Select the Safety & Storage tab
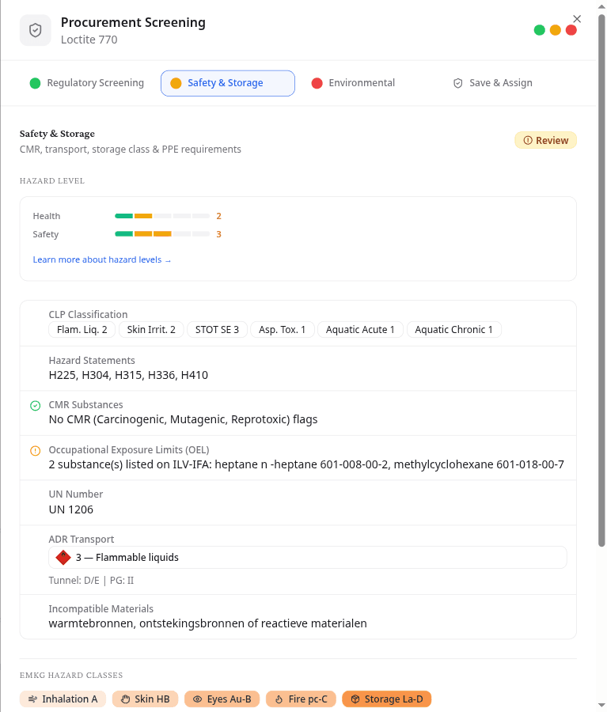 point(228,83)
